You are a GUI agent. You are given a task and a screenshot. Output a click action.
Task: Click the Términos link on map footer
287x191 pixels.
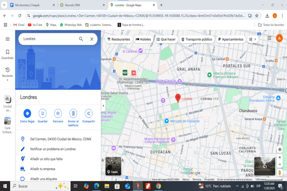197,180
